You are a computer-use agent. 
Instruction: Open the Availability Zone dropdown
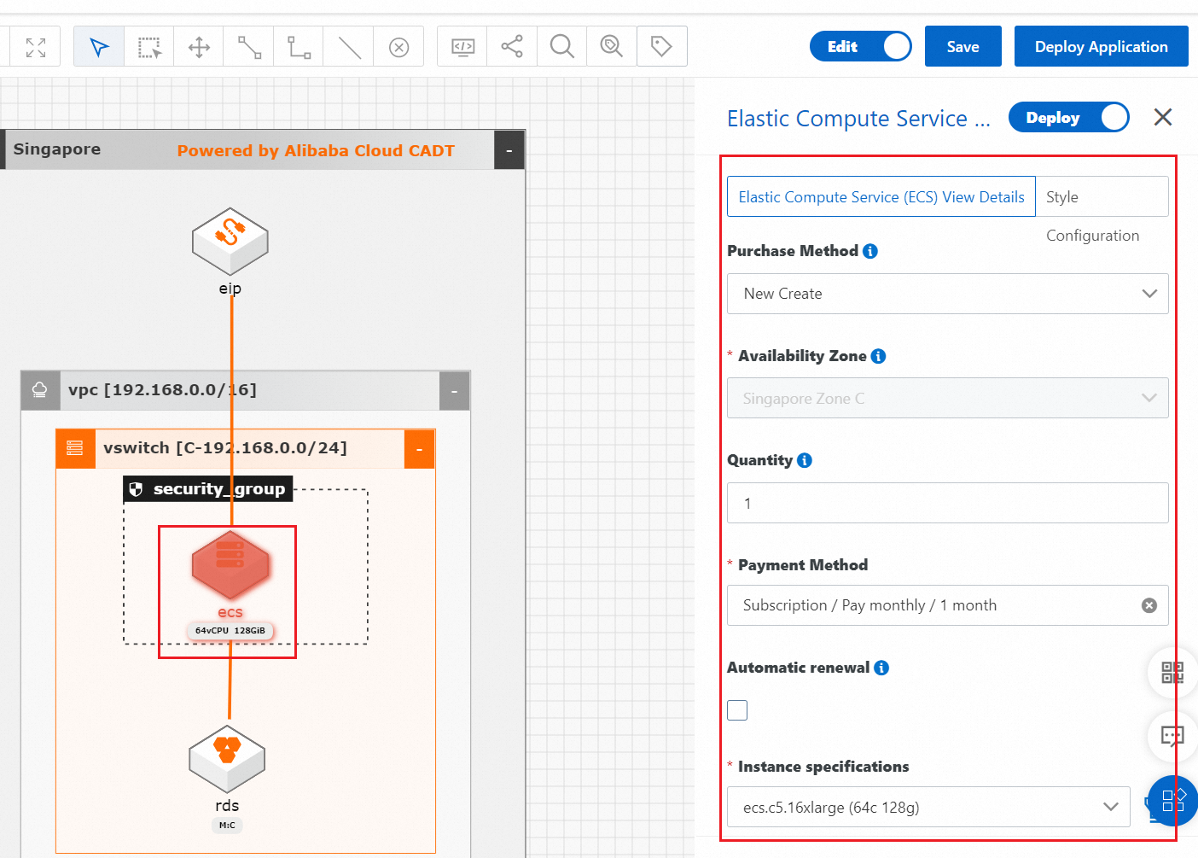tap(947, 398)
